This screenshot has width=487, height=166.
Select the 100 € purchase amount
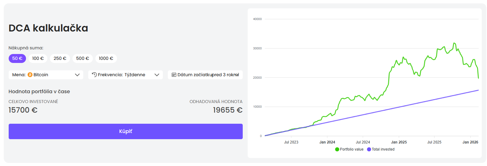pos(38,58)
